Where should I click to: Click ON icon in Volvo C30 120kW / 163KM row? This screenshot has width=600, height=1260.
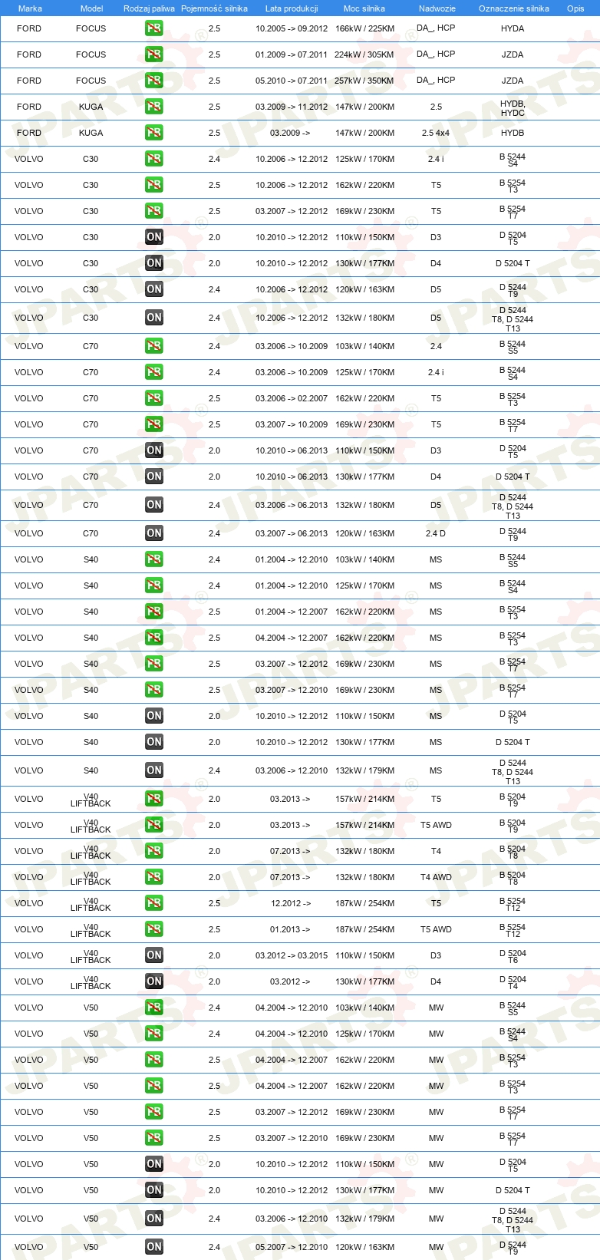[154, 289]
